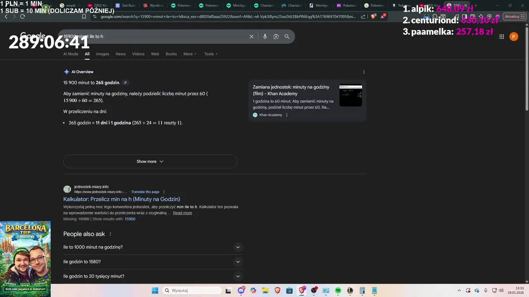Open People also ask options menu
Image resolution: width=529 pixels, height=297 pixels.
(110, 234)
